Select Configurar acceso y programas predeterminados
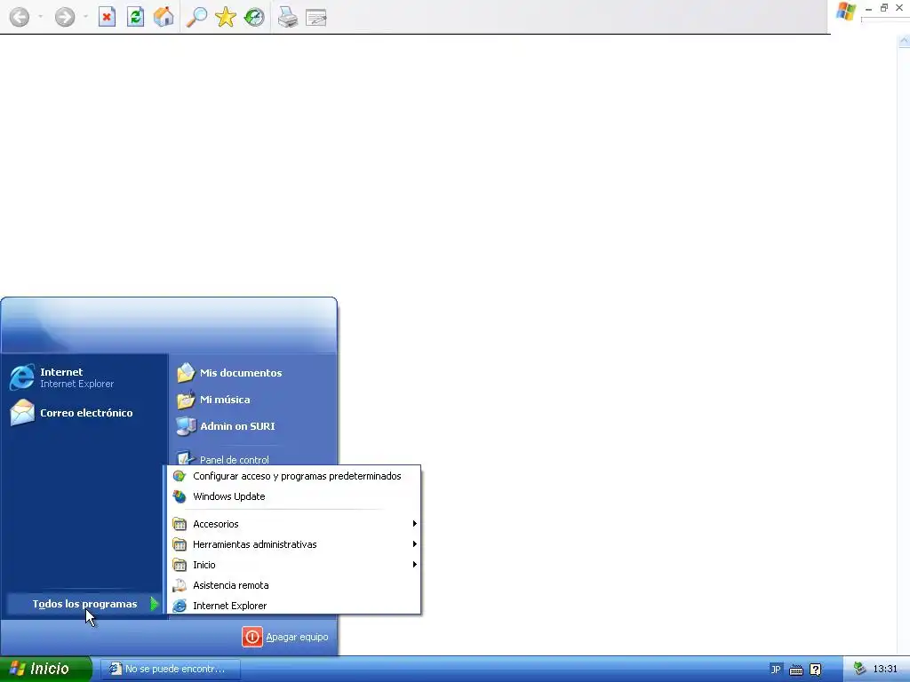 [294, 476]
